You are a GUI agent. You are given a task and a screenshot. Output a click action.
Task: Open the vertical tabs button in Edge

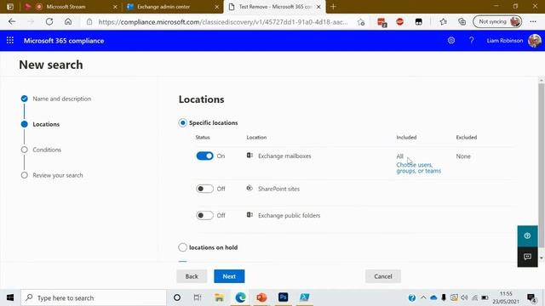click(x=10, y=7)
